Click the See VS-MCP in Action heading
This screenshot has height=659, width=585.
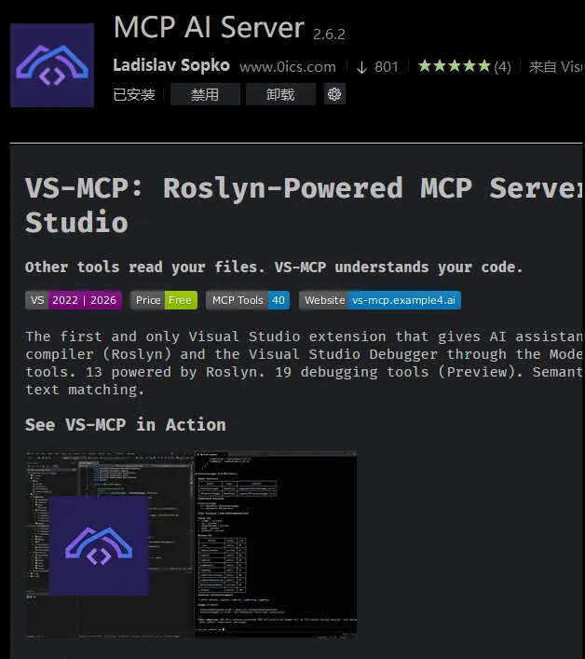[126, 424]
